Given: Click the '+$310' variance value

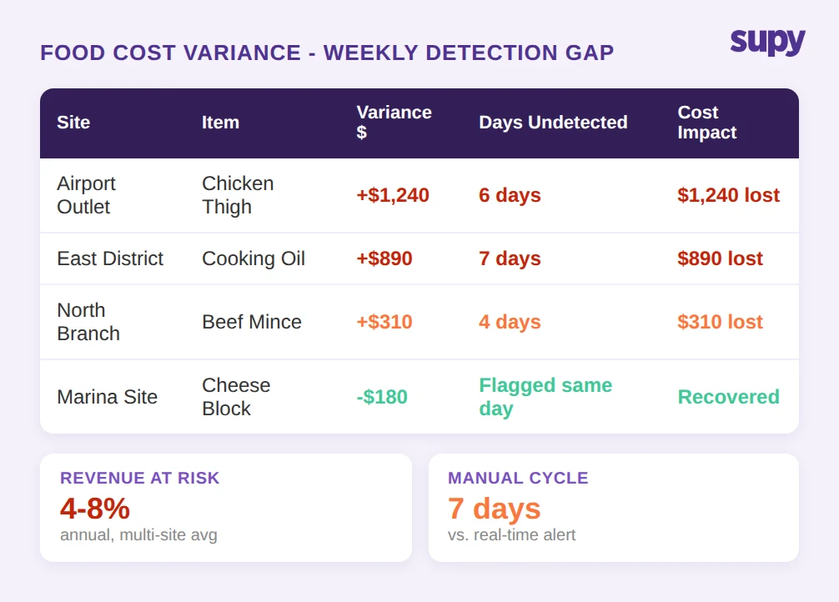Looking at the screenshot, I should click(x=384, y=322).
